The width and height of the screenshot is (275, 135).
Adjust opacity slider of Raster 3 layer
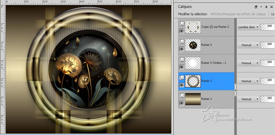click(x=268, y=45)
